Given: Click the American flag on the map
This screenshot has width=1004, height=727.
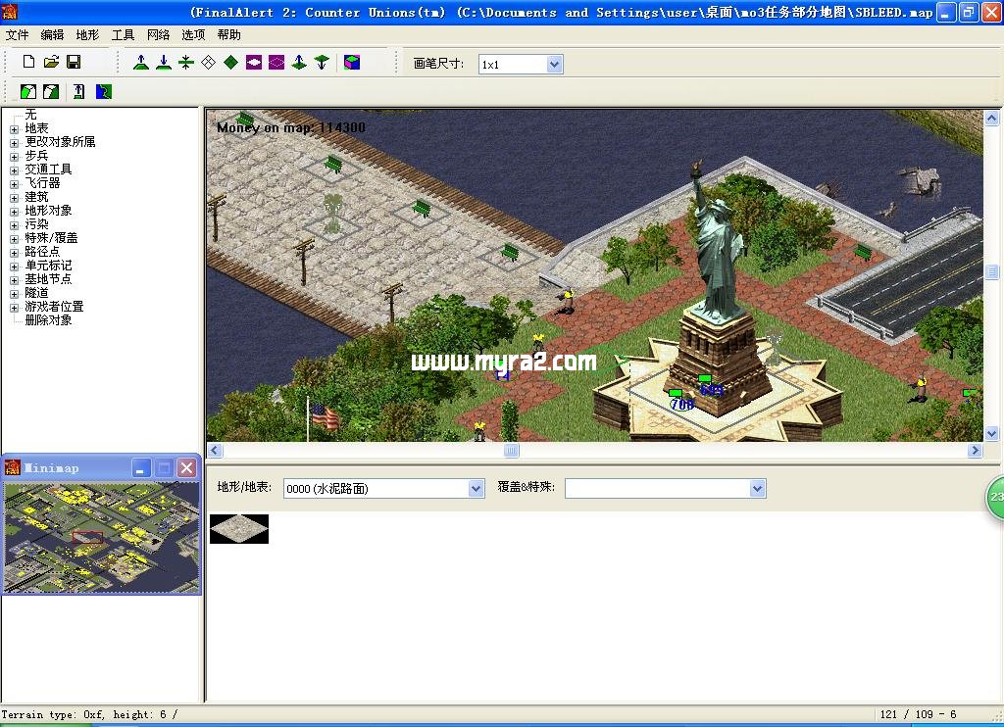Looking at the screenshot, I should [325, 416].
